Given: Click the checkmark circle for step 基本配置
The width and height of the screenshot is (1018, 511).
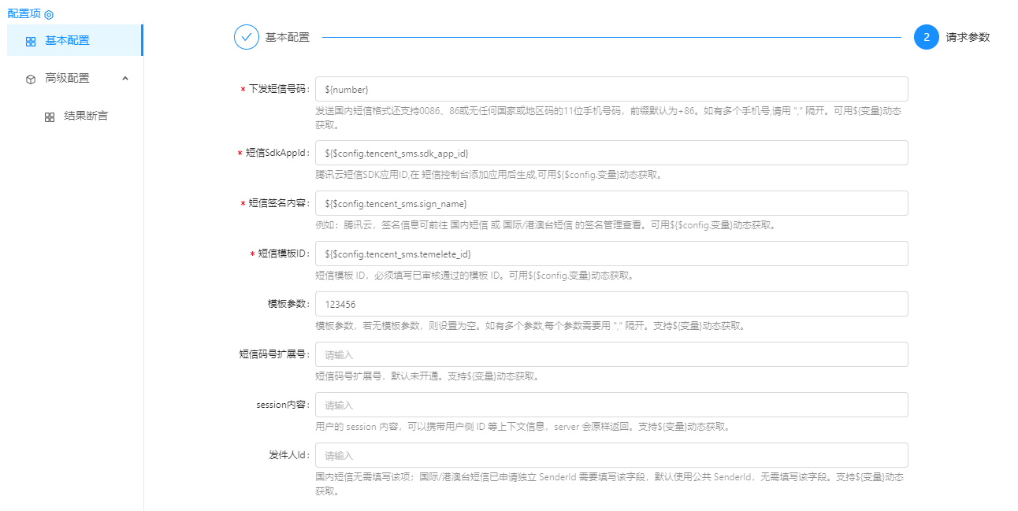Looking at the screenshot, I should pyautogui.click(x=247, y=37).
